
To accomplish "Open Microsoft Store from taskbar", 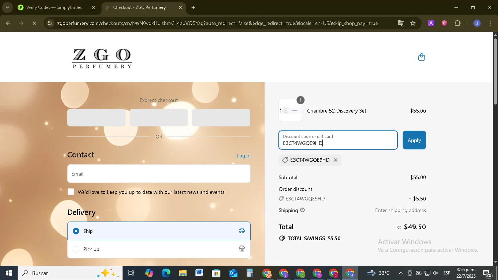I will pyautogui.click(x=216, y=273).
